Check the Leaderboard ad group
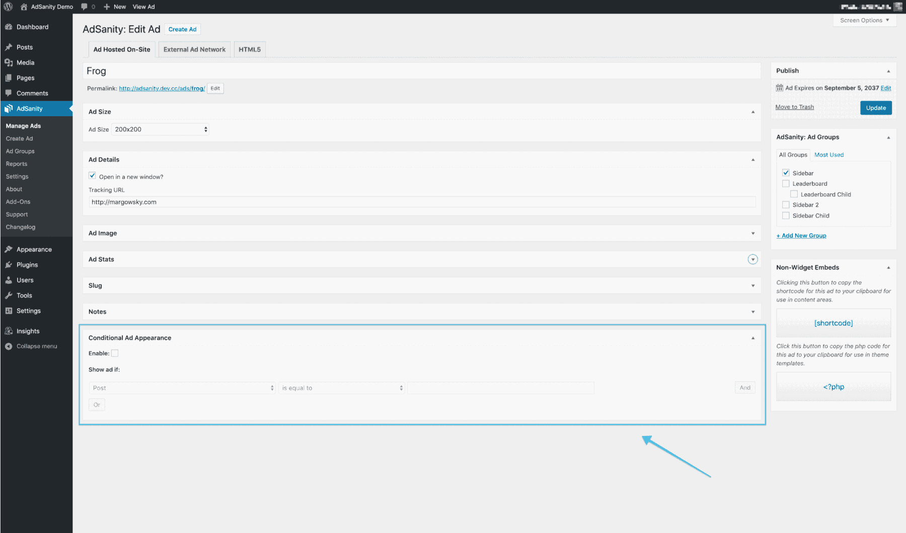Image resolution: width=906 pixels, height=533 pixels. pyautogui.click(x=786, y=184)
